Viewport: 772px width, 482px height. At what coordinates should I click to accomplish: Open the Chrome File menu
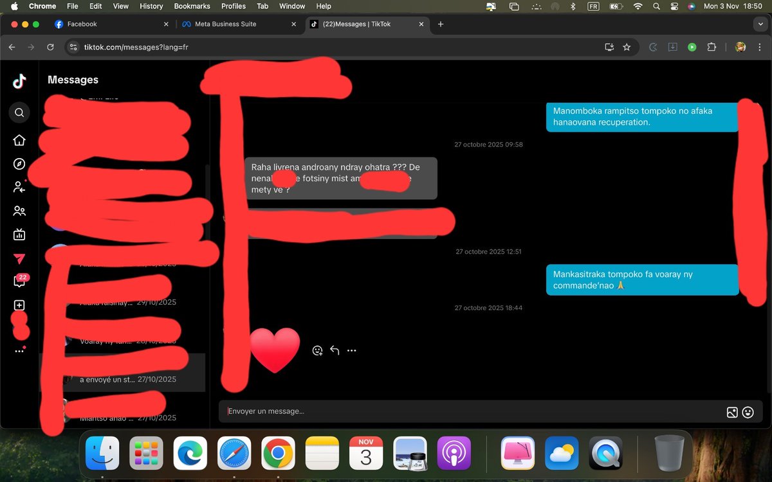click(73, 6)
